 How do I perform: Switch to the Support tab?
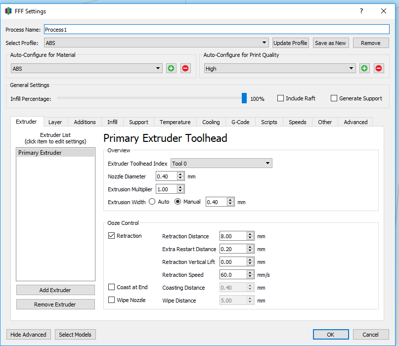point(138,122)
